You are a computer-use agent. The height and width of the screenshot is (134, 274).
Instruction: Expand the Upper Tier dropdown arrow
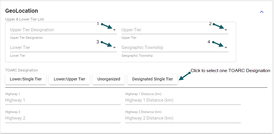click(x=226, y=30)
